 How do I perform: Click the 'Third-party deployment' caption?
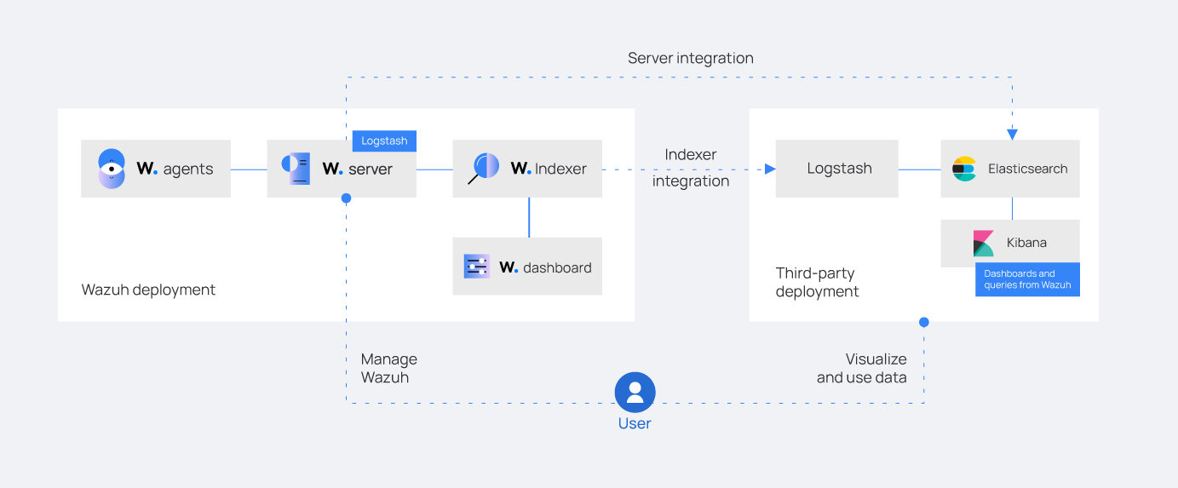817,282
